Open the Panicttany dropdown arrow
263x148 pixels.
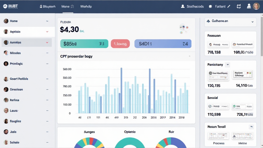coord(228,65)
